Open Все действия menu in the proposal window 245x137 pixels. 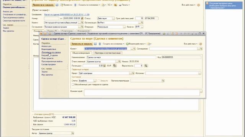click(188, 5)
